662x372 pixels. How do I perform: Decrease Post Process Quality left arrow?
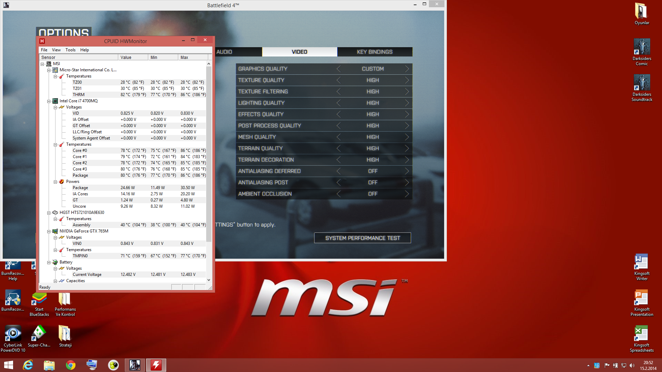pos(339,126)
